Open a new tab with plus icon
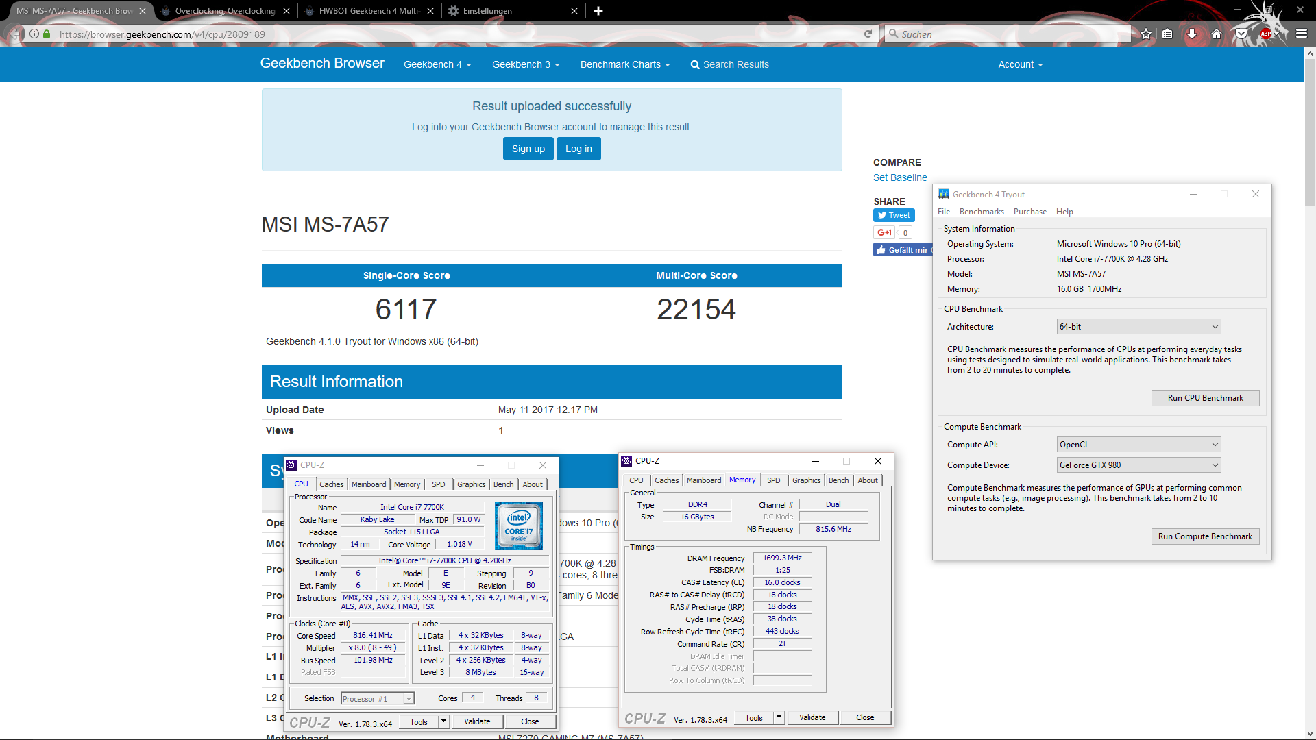 [x=598, y=11]
